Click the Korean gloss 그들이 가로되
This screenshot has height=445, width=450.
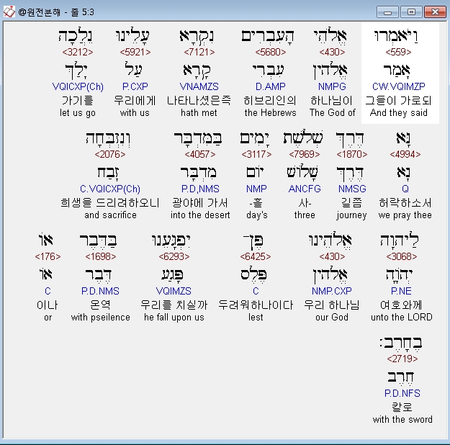398,101
